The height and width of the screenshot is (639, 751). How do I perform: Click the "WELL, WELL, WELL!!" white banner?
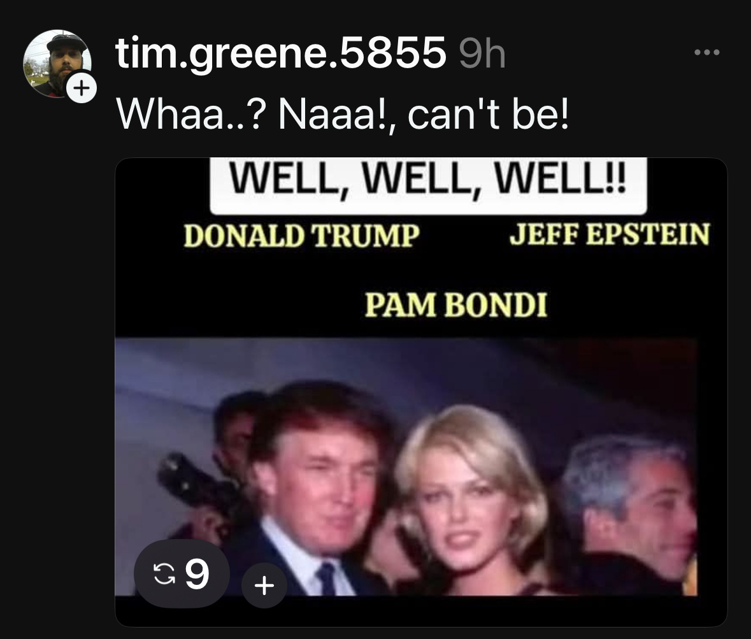coord(428,185)
